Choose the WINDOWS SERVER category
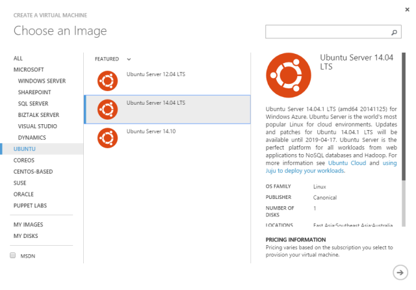 42,81
